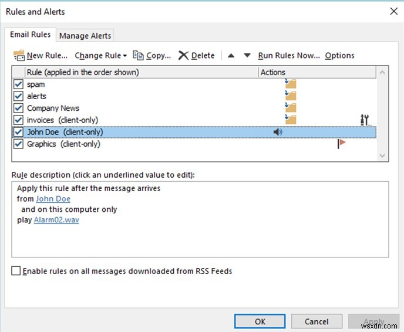This screenshot has height=332, width=404.
Task: Move selected rule down with arrow
Action: [x=247, y=55]
